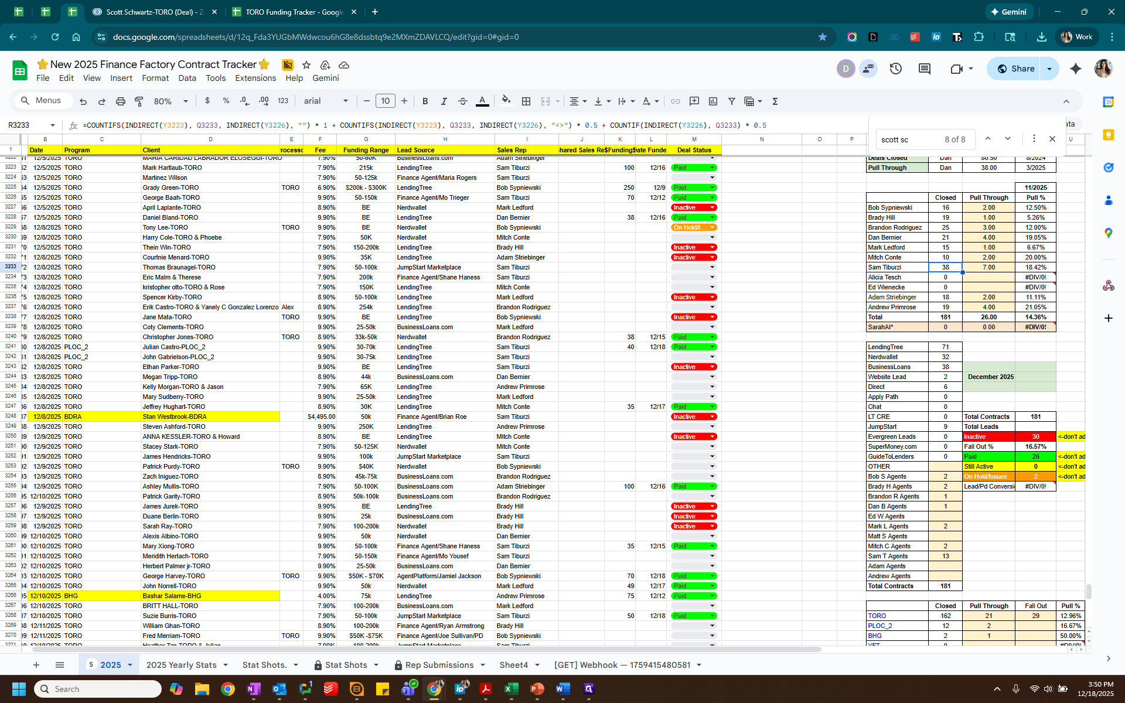Expand the zoom 80% dropdown

click(x=171, y=101)
